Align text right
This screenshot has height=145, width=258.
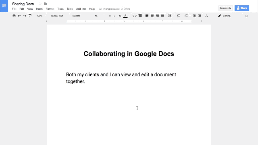pyautogui.click(x=157, y=16)
